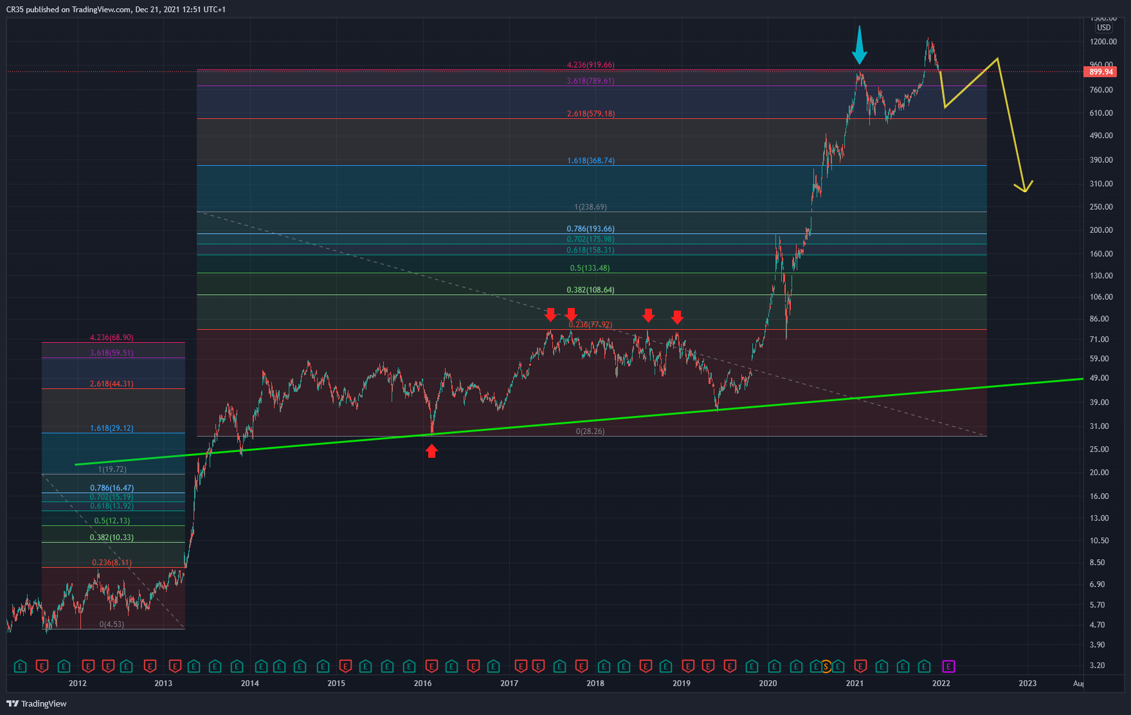Image resolution: width=1131 pixels, height=715 pixels.
Task: Click the 2020 year label on time axis
Action: click(768, 683)
